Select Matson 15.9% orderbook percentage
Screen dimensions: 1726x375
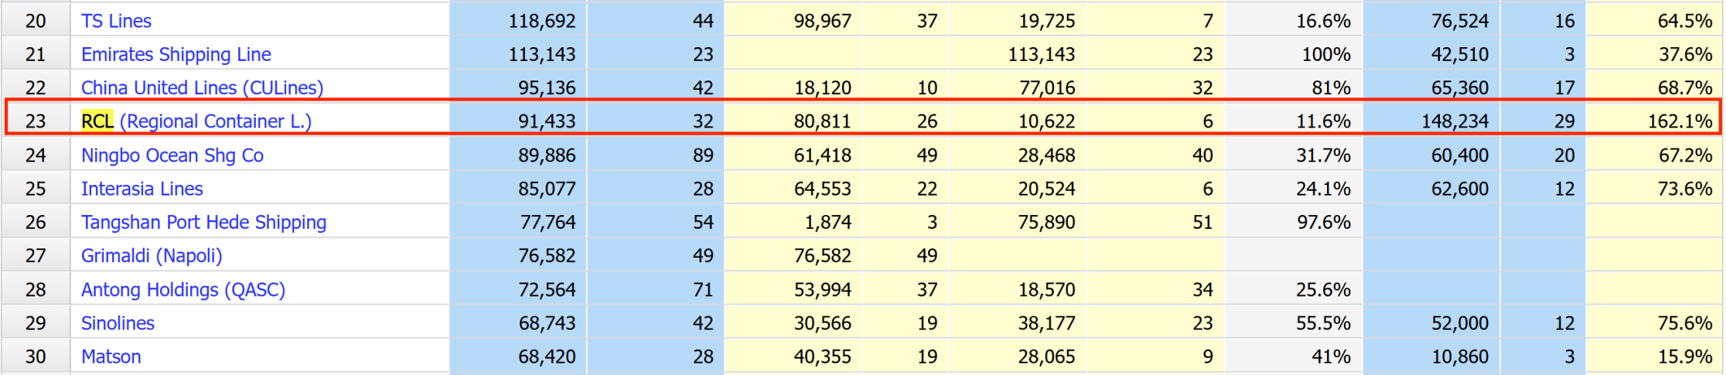click(x=1654, y=356)
